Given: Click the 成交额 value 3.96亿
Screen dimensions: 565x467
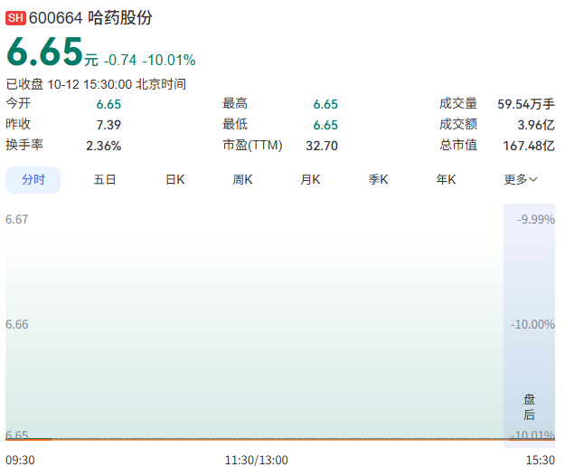Looking at the screenshot, I should (x=536, y=125).
